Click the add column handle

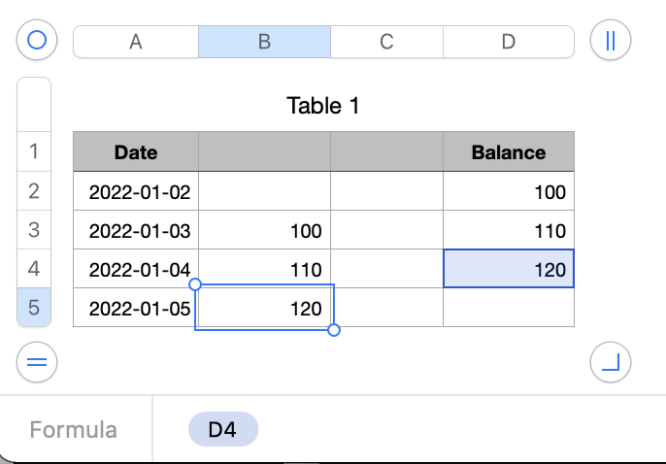[611, 41]
